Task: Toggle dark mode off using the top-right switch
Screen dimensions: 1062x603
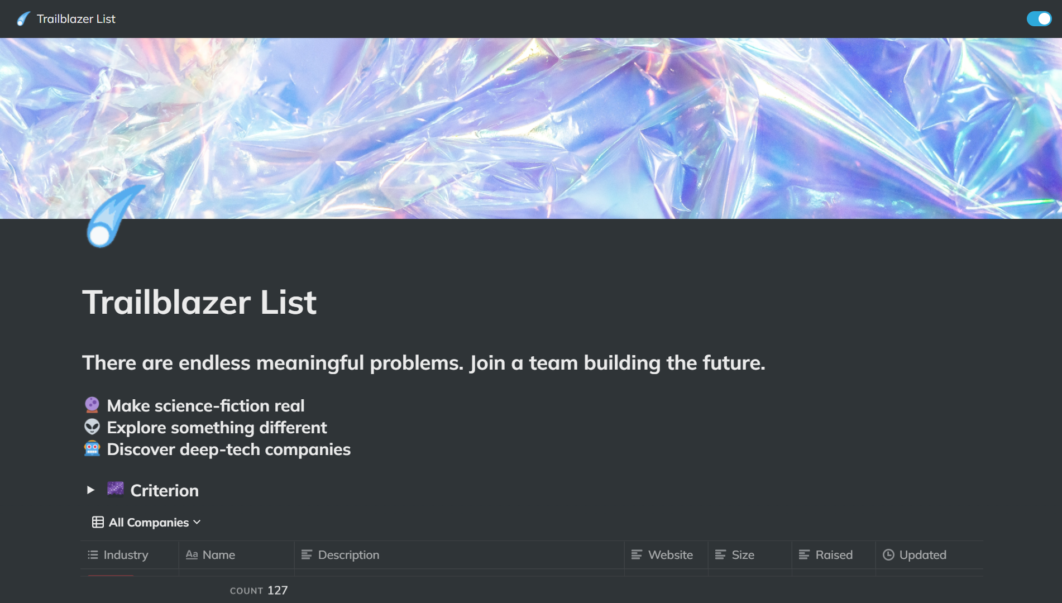Action: 1039,18
